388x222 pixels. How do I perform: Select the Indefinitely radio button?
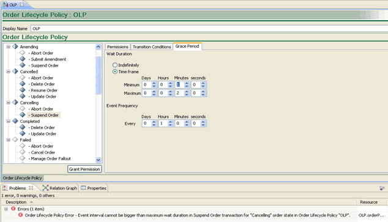pos(115,65)
